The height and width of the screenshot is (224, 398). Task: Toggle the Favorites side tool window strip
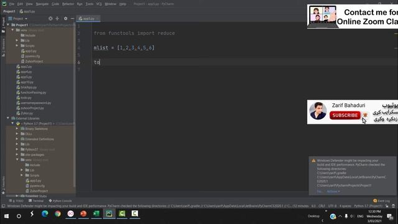[x=3, y=185]
